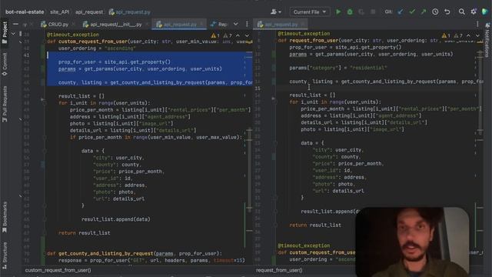Commit changes with Git checkmark icon

pyautogui.click(x=412, y=12)
